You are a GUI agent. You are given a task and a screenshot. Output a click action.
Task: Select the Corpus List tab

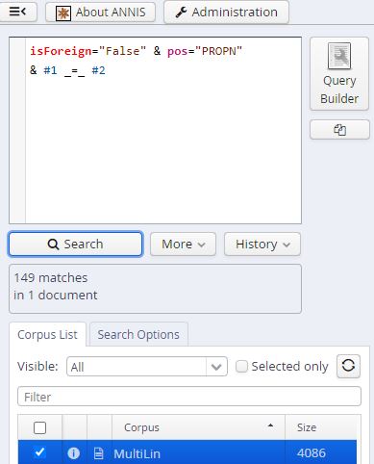tap(47, 335)
